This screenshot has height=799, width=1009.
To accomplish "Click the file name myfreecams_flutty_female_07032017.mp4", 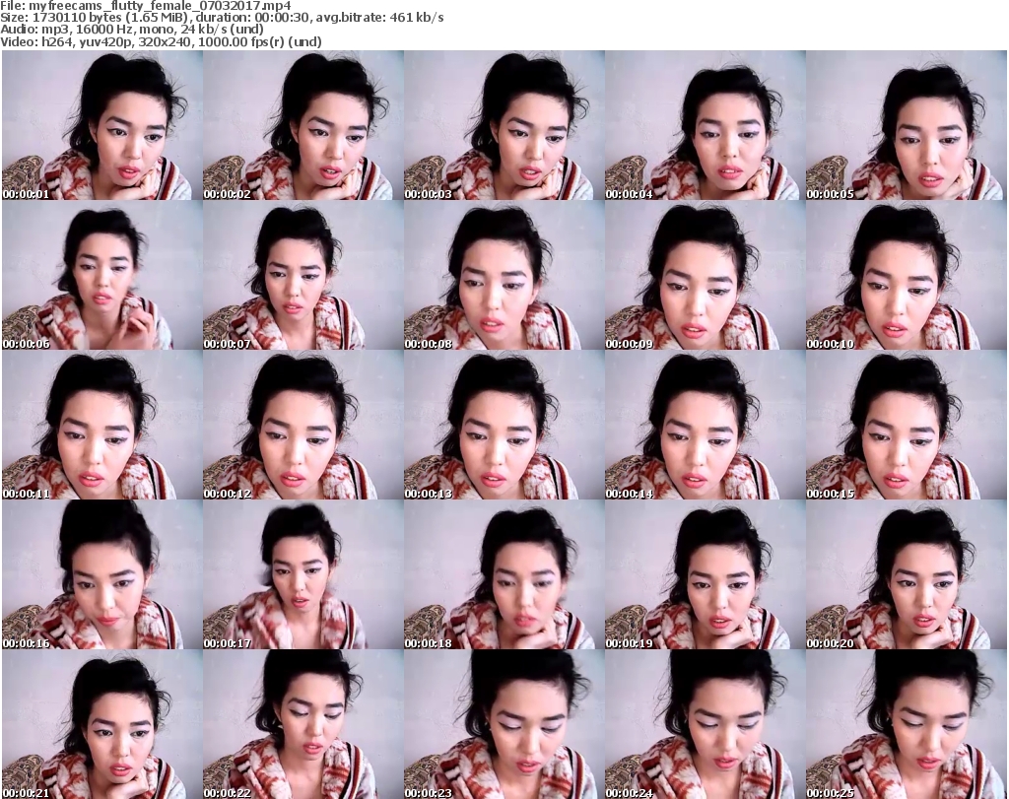I will pyautogui.click(x=160, y=6).
